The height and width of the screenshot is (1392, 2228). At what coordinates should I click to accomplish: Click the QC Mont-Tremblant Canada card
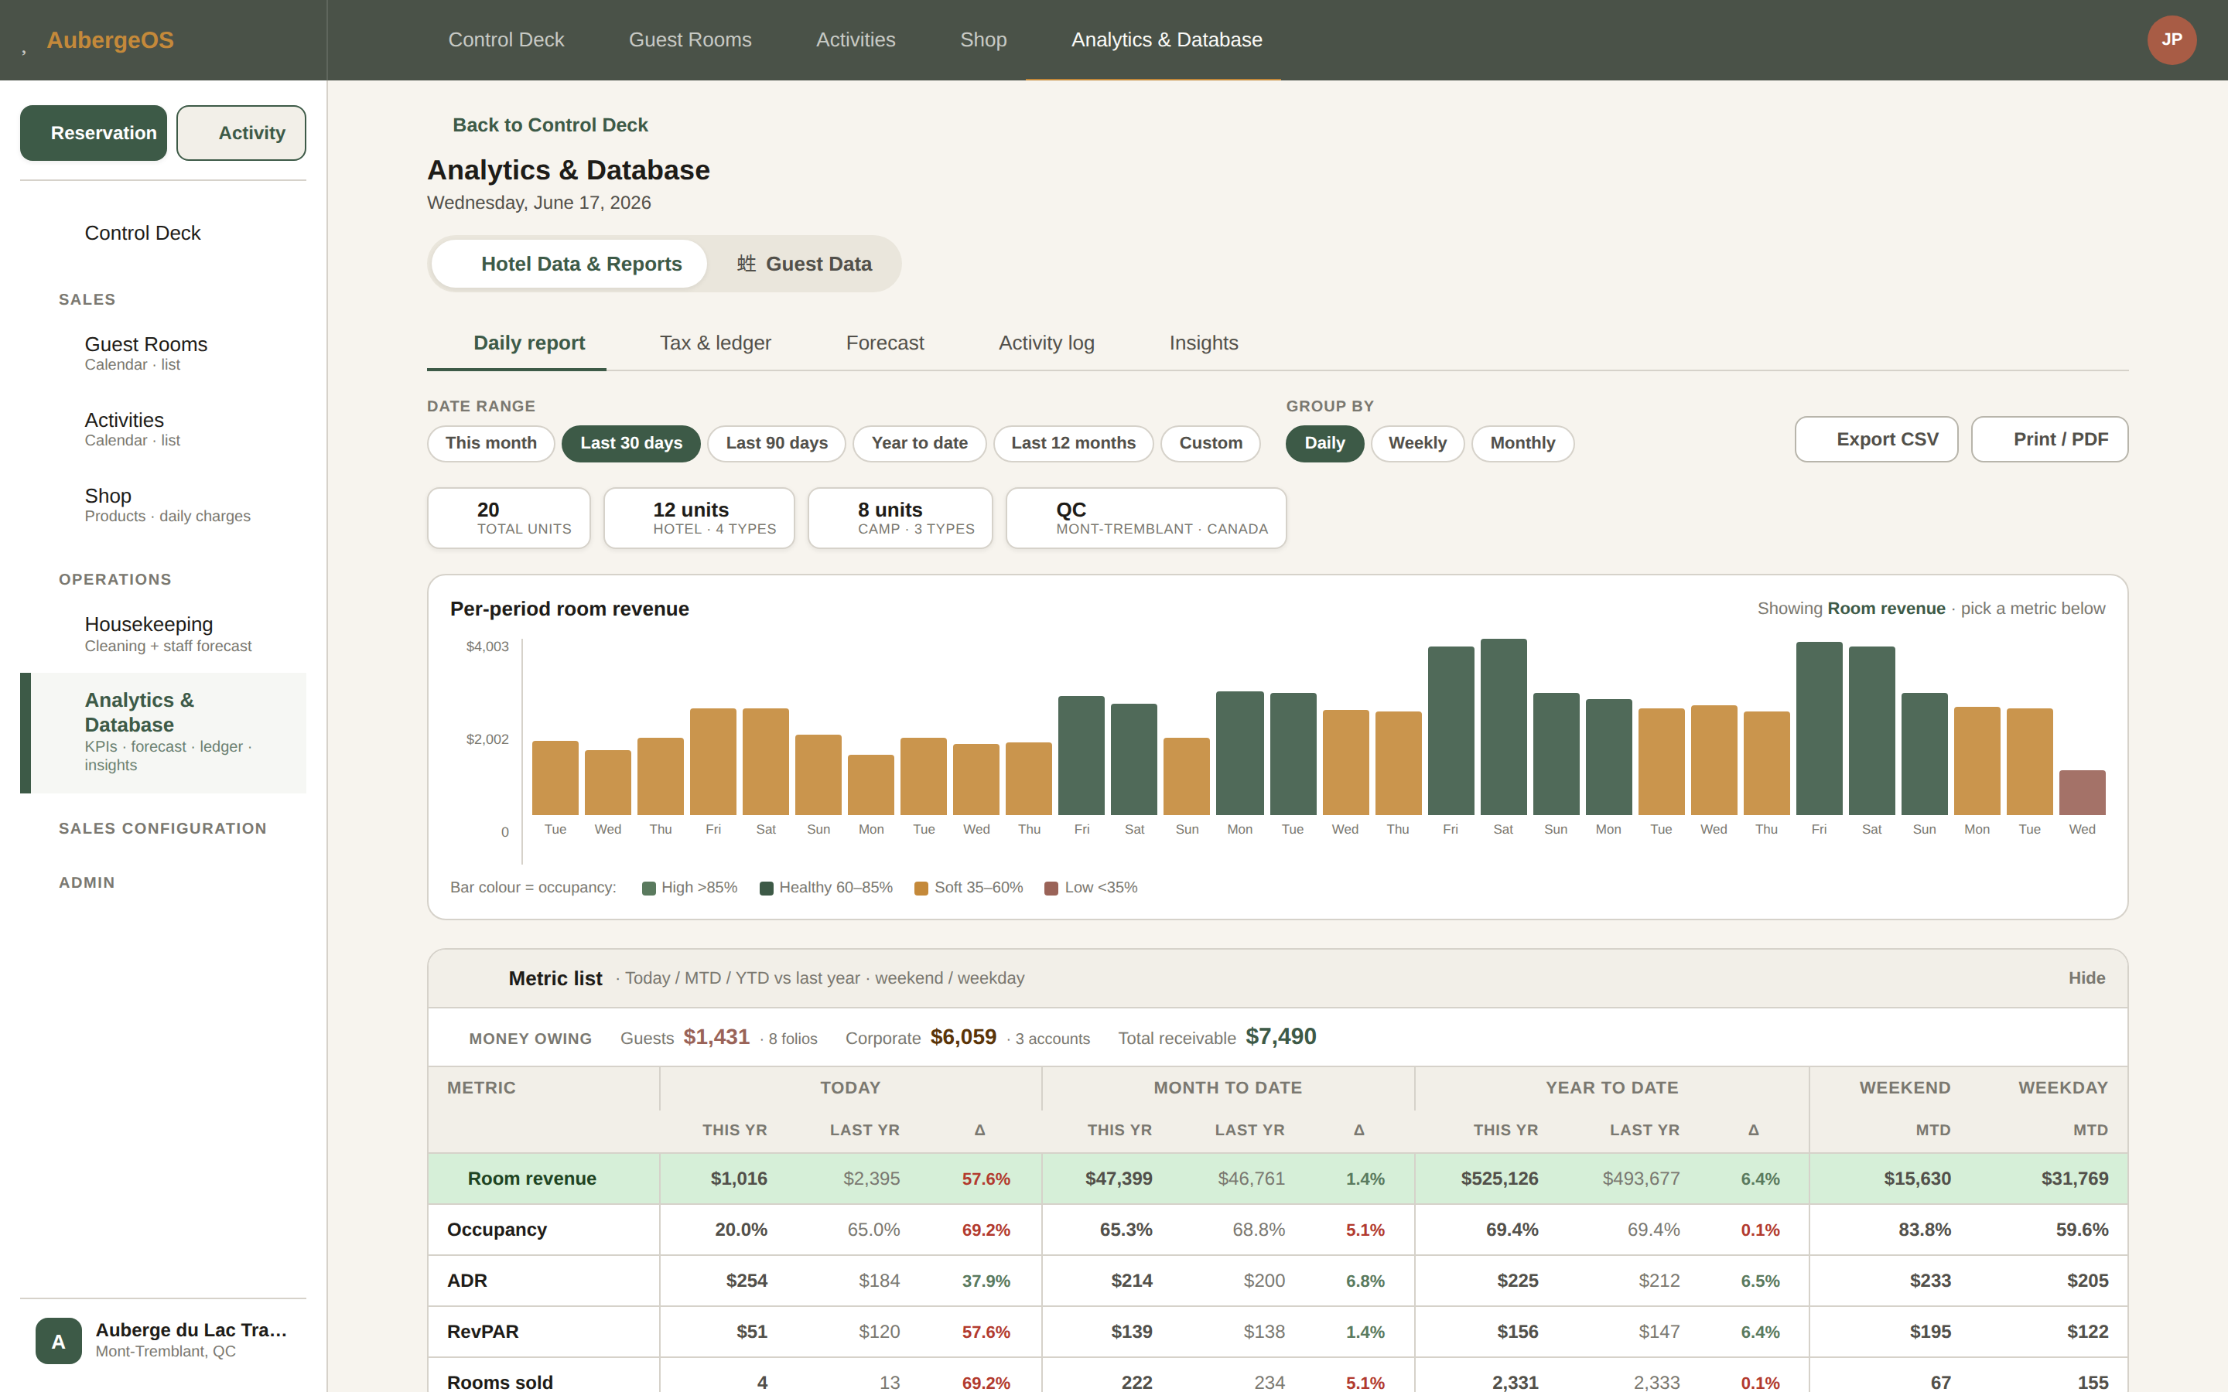(x=1145, y=518)
